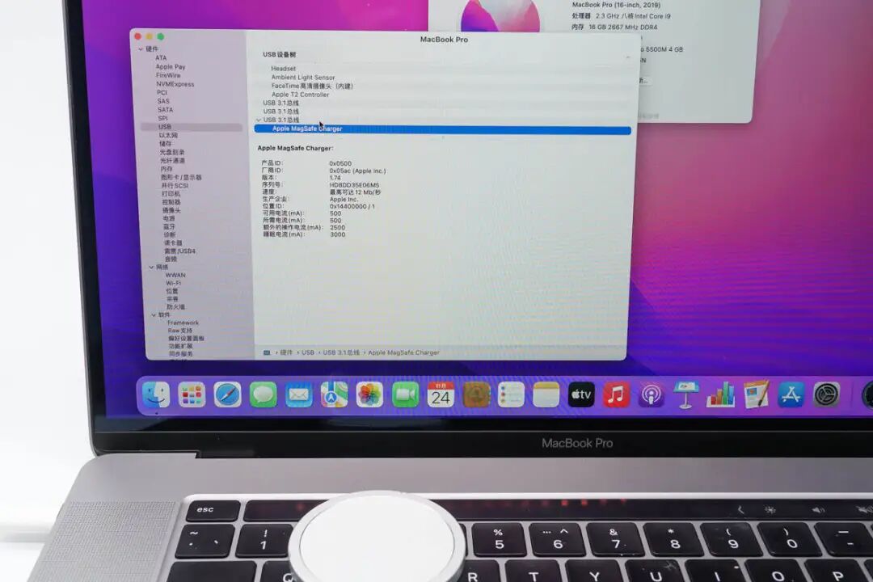This screenshot has width=873, height=582.
Task: Launch the Apple TV app
Action: tap(581, 394)
